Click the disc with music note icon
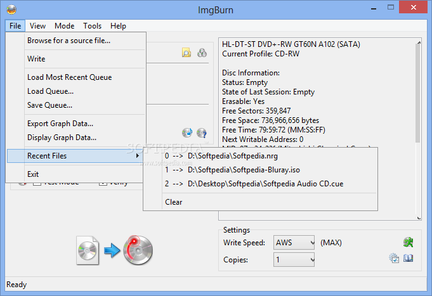This screenshot has height=296, width=432. 187,132
